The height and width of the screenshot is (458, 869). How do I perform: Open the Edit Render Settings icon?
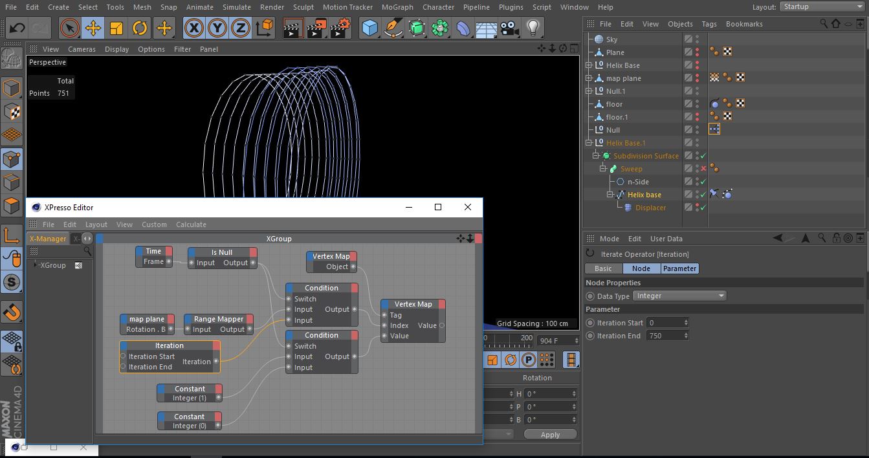point(342,28)
